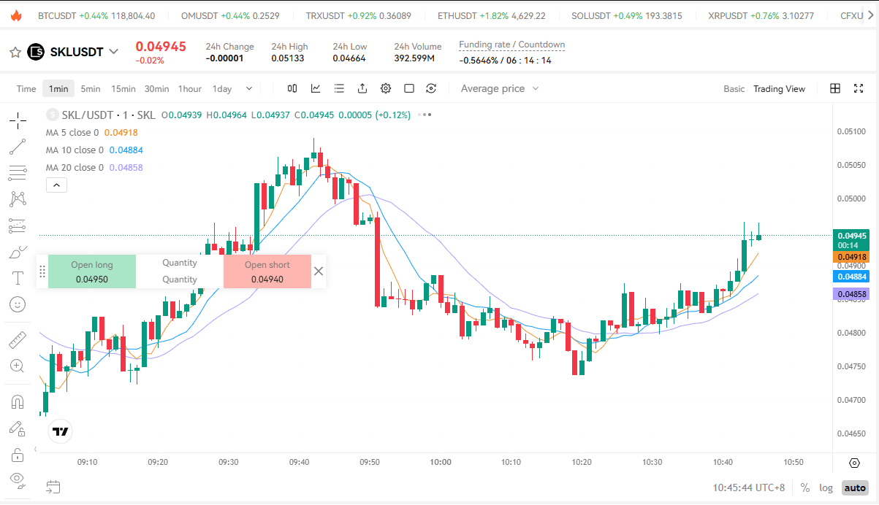The width and height of the screenshot is (879, 505).
Task: Switch to the Basic chart view
Action: point(734,89)
